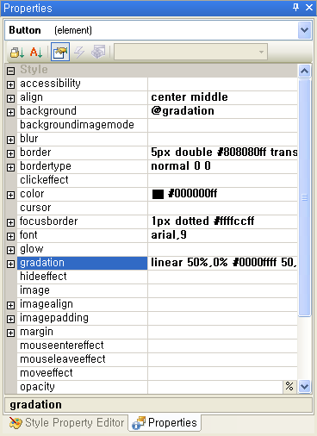Collapse the Style category
317x436 pixels.
coord(10,71)
